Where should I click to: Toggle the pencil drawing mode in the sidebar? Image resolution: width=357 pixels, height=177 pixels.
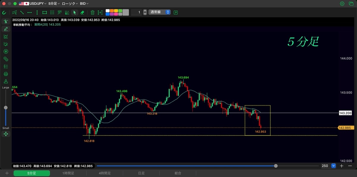click(6, 29)
